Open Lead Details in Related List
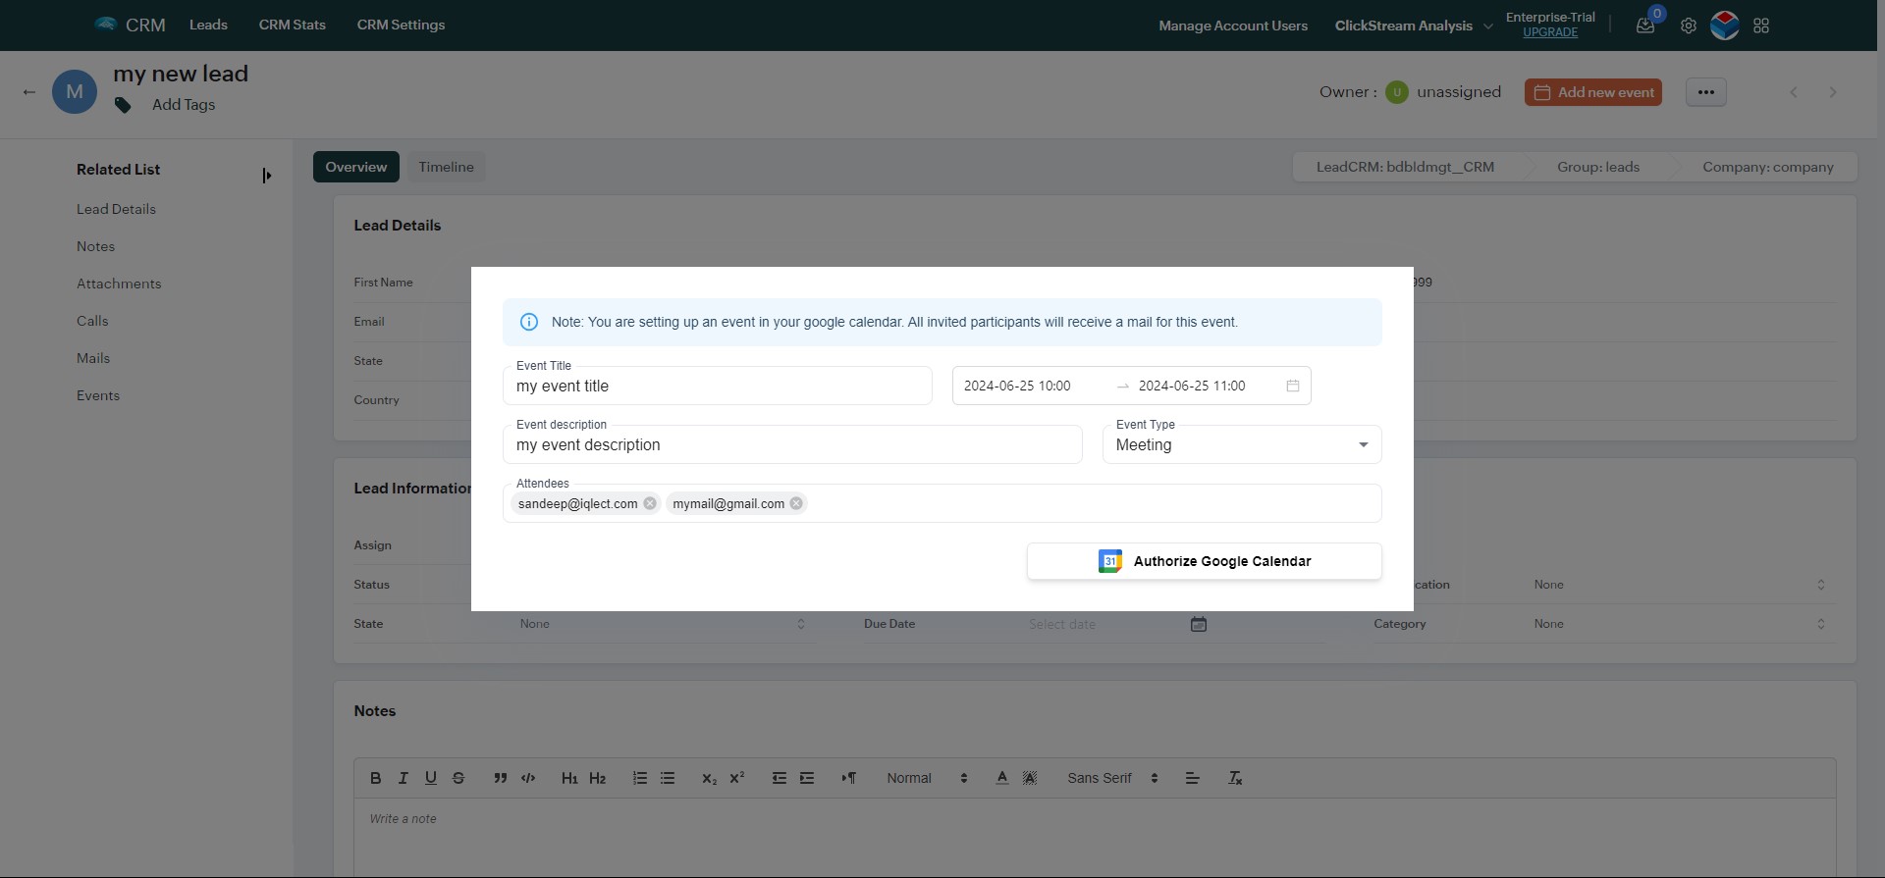This screenshot has height=878, width=1885. coord(116,209)
